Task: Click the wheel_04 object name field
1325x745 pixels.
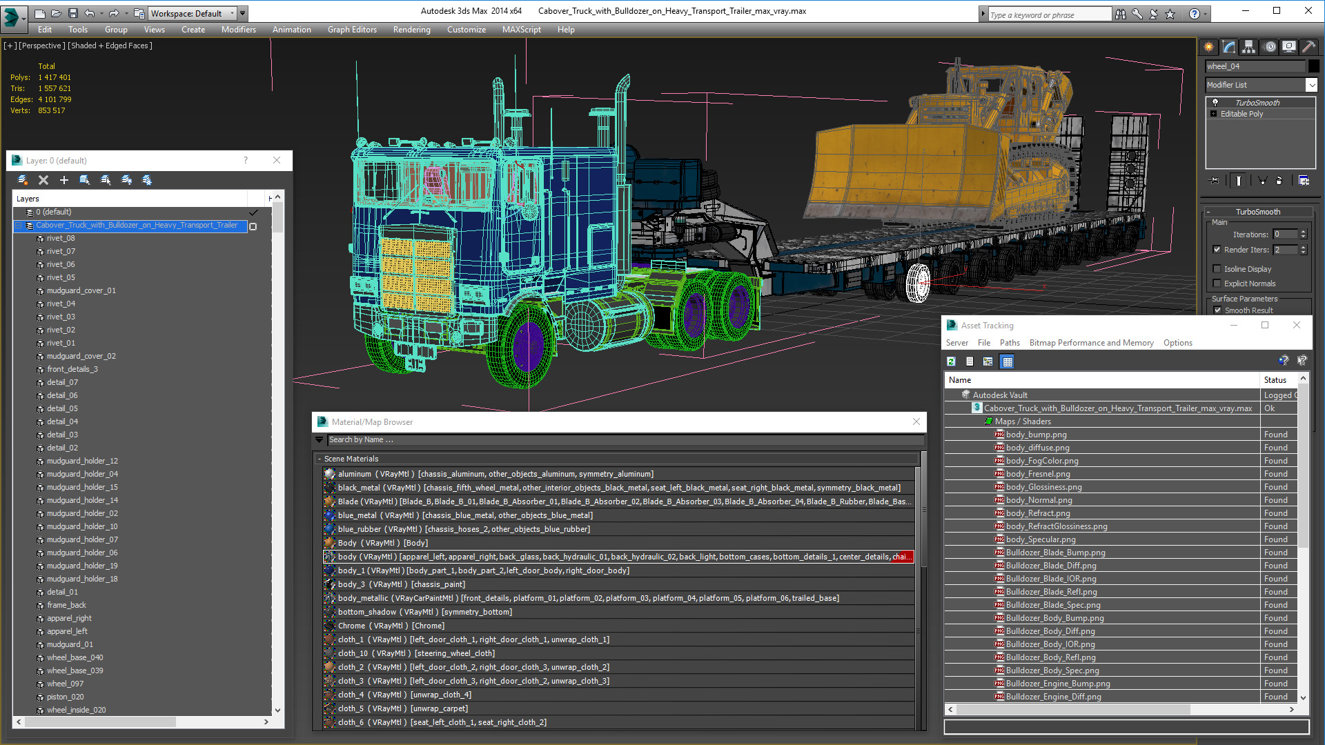Action: click(x=1255, y=66)
